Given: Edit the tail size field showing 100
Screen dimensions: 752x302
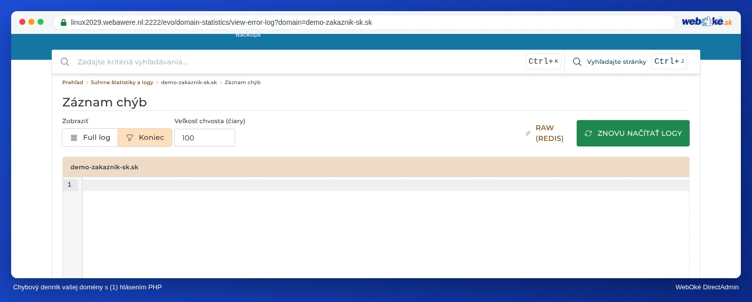Looking at the screenshot, I should (205, 138).
